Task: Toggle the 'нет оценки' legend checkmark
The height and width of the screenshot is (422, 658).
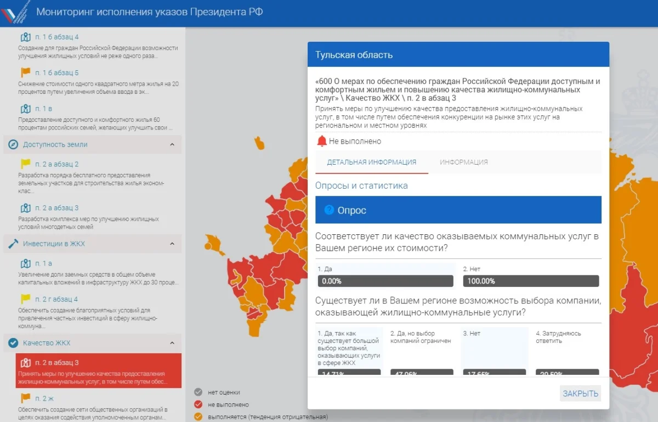Action: 198,392
